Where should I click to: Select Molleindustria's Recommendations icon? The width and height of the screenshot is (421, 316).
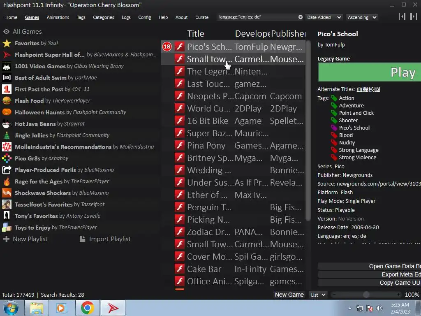click(x=7, y=147)
